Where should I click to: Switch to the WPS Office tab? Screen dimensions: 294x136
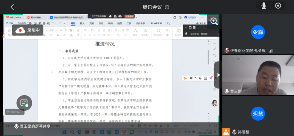pyautogui.click(x=14, y=17)
